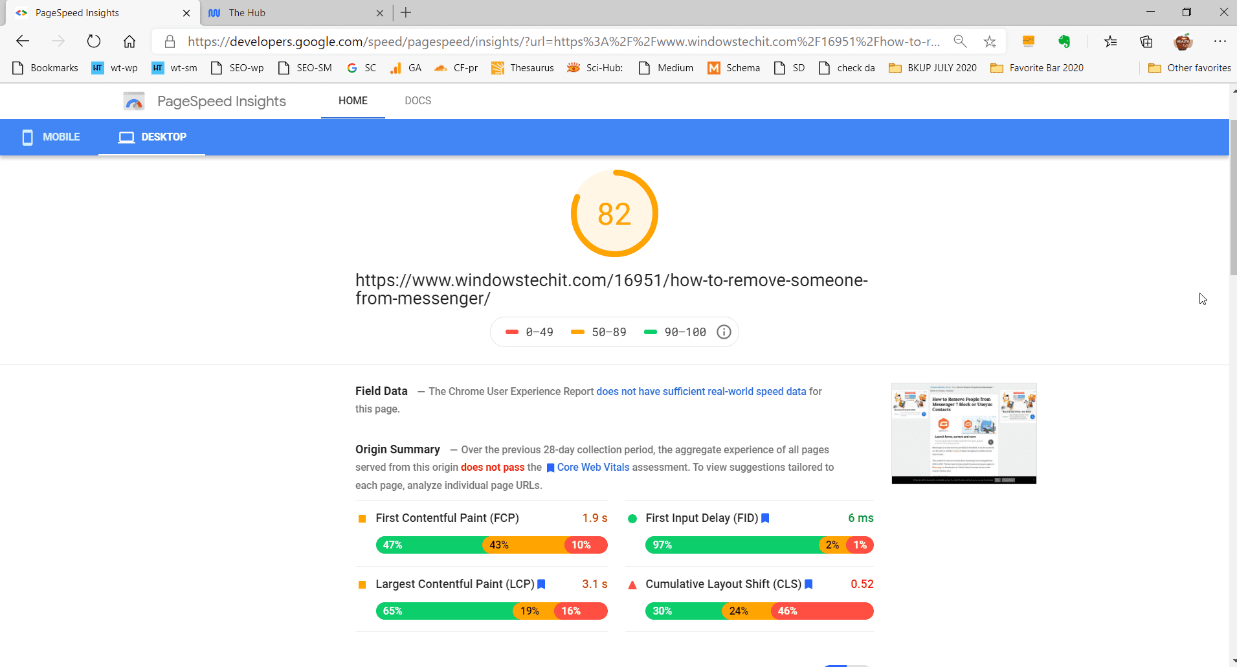Open the DOCS tab

418,101
